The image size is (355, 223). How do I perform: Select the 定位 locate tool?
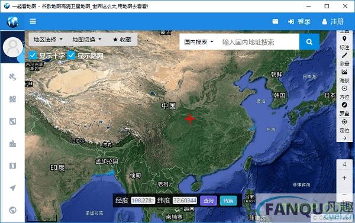[x=344, y=126]
